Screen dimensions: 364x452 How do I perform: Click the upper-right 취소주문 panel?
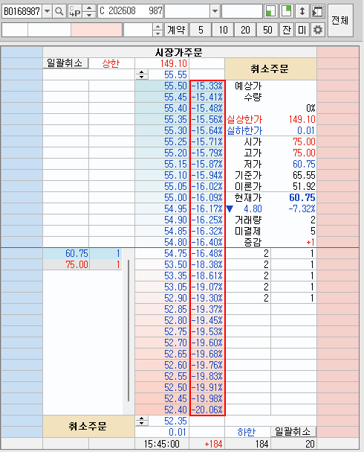tap(270, 69)
